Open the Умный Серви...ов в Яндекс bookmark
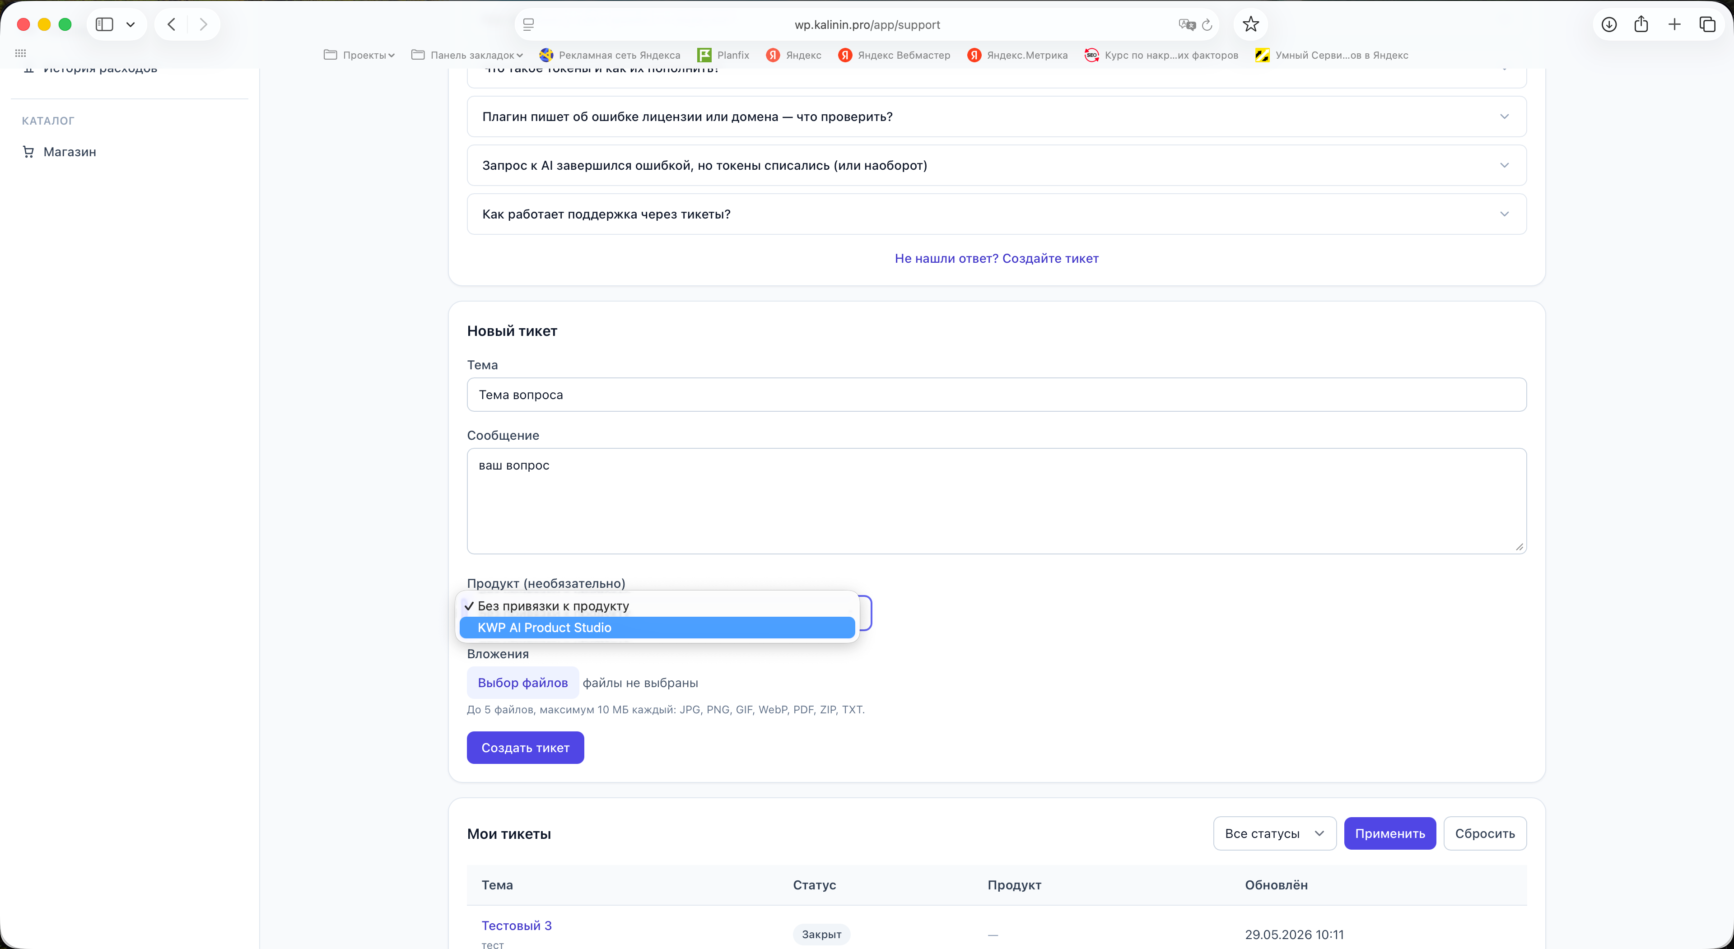Viewport: 1734px width, 949px height. click(x=1332, y=55)
